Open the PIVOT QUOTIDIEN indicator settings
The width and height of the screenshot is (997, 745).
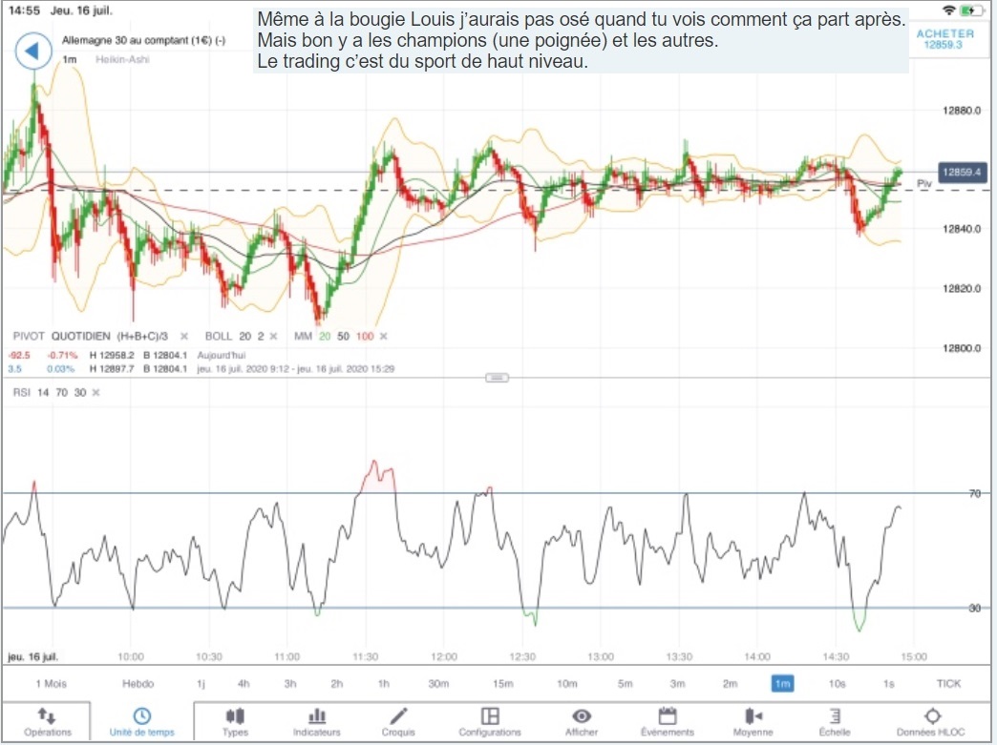pyautogui.click(x=91, y=336)
